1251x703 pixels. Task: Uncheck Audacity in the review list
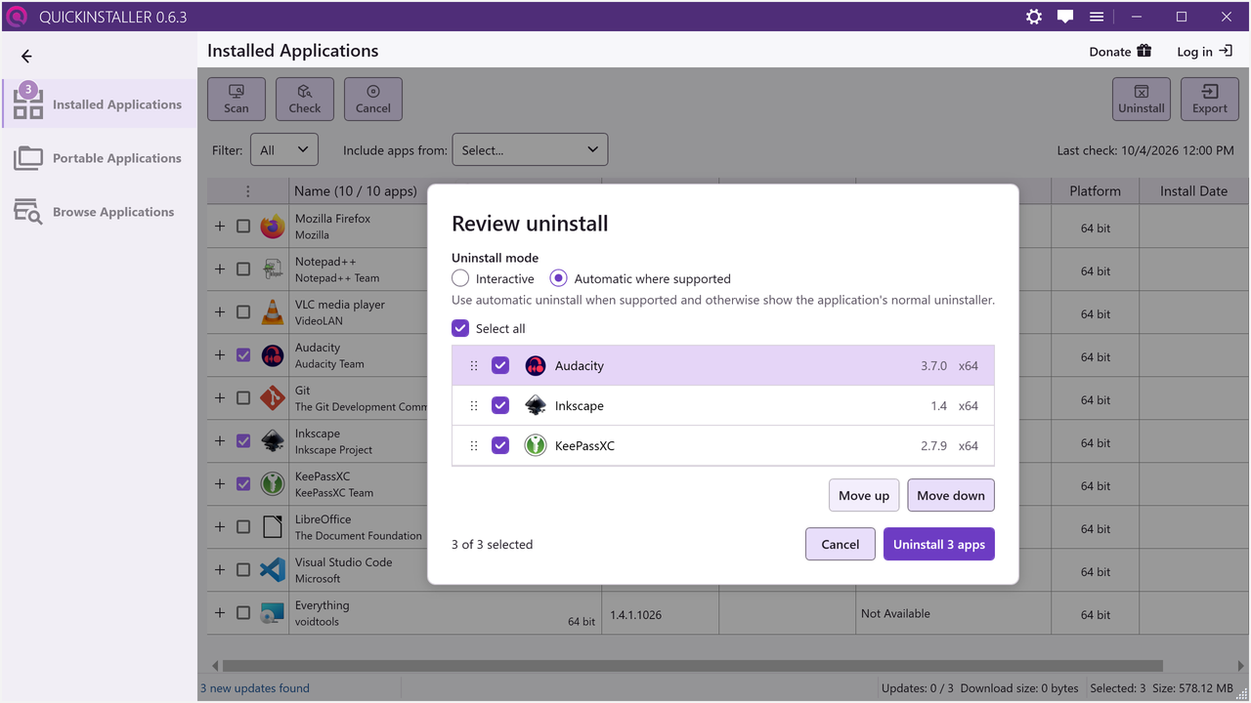500,366
